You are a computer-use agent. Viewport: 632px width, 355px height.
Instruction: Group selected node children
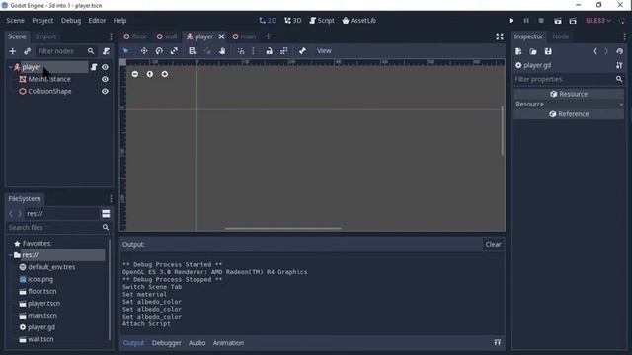[284, 50]
